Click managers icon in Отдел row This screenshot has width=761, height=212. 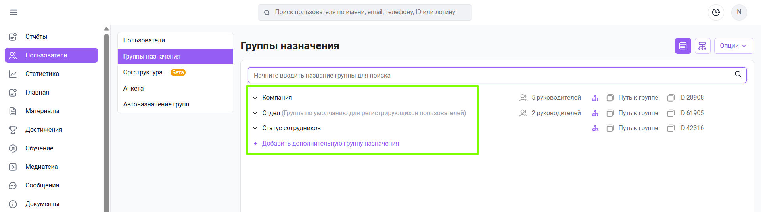click(523, 113)
